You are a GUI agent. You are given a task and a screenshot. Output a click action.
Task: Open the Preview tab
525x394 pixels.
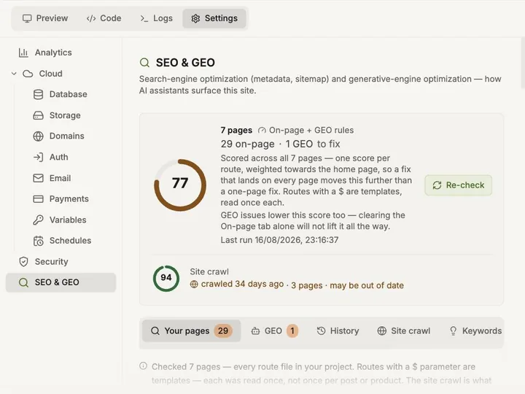pyautogui.click(x=45, y=18)
